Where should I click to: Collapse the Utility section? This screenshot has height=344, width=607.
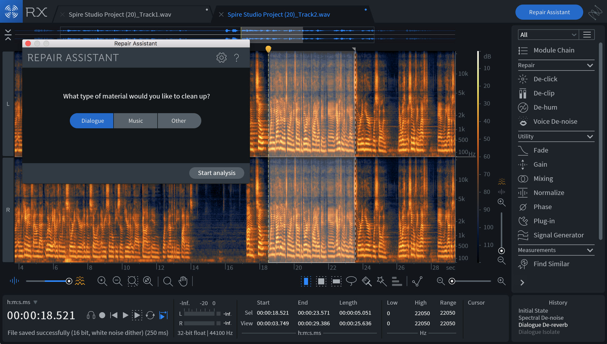click(590, 137)
